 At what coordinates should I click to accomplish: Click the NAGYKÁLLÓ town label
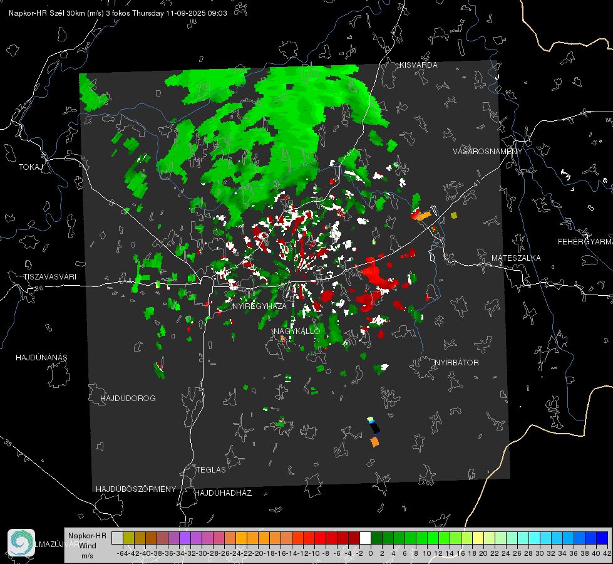pos(297,331)
